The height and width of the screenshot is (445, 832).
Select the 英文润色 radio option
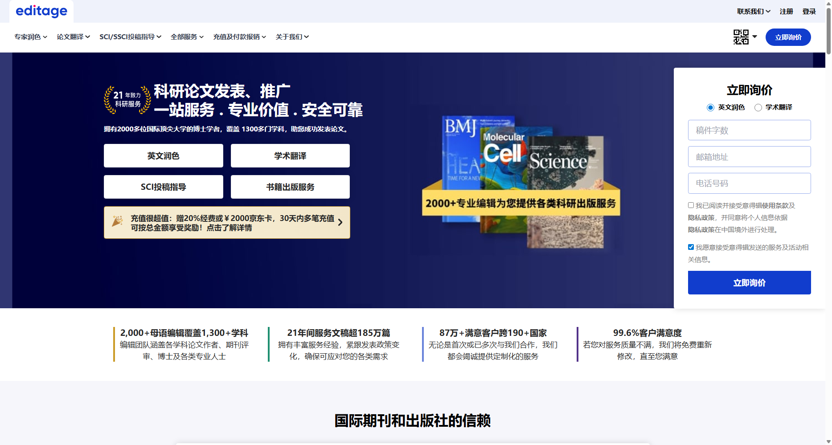point(710,107)
